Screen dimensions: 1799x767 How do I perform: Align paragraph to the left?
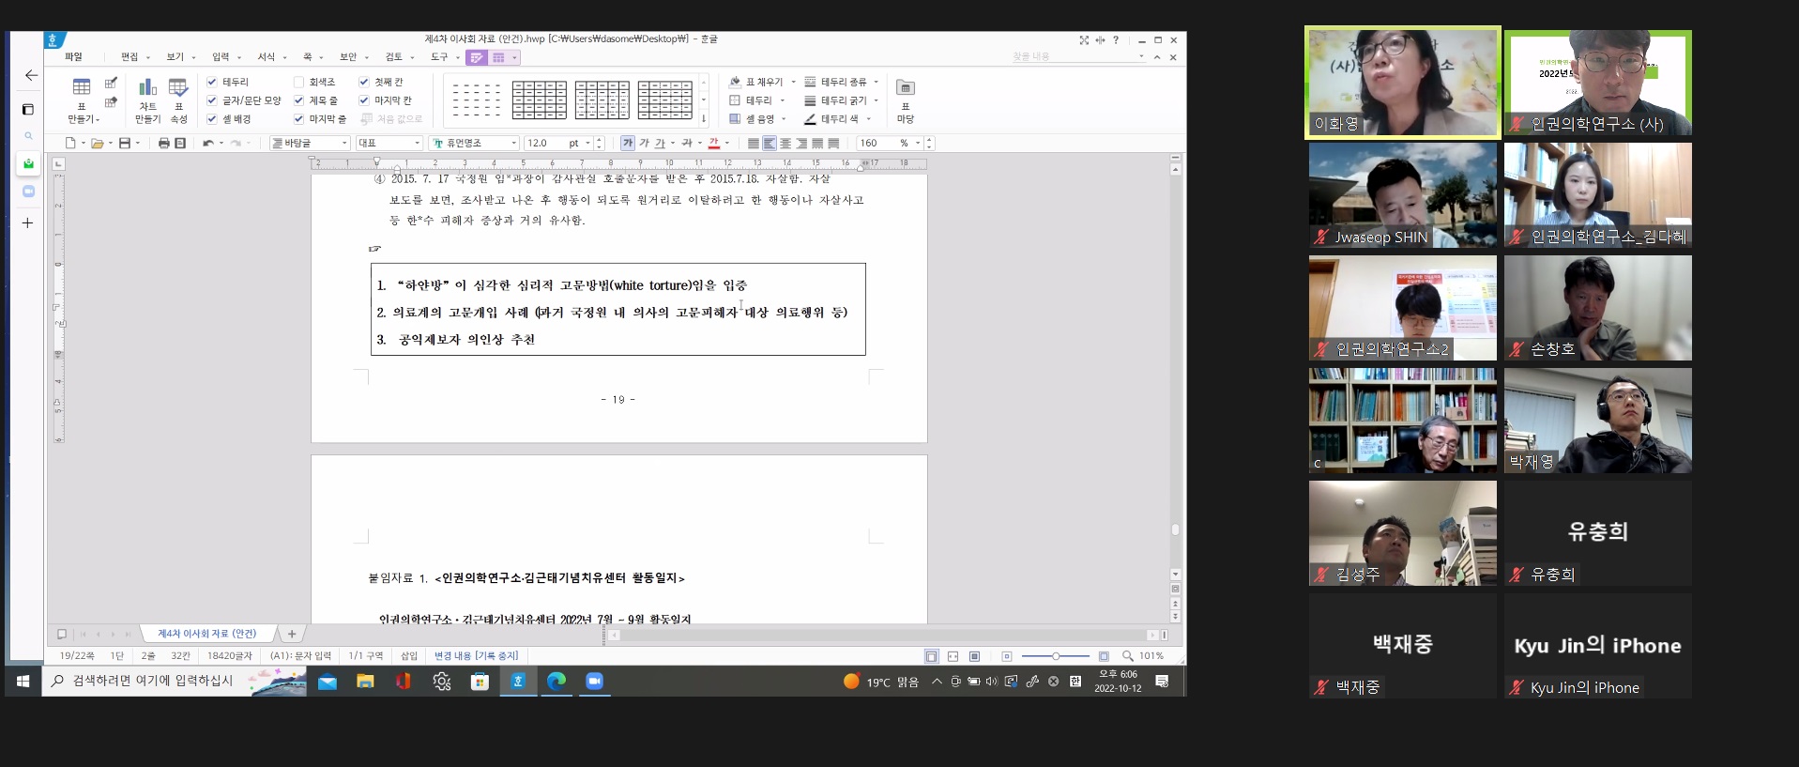[770, 143]
